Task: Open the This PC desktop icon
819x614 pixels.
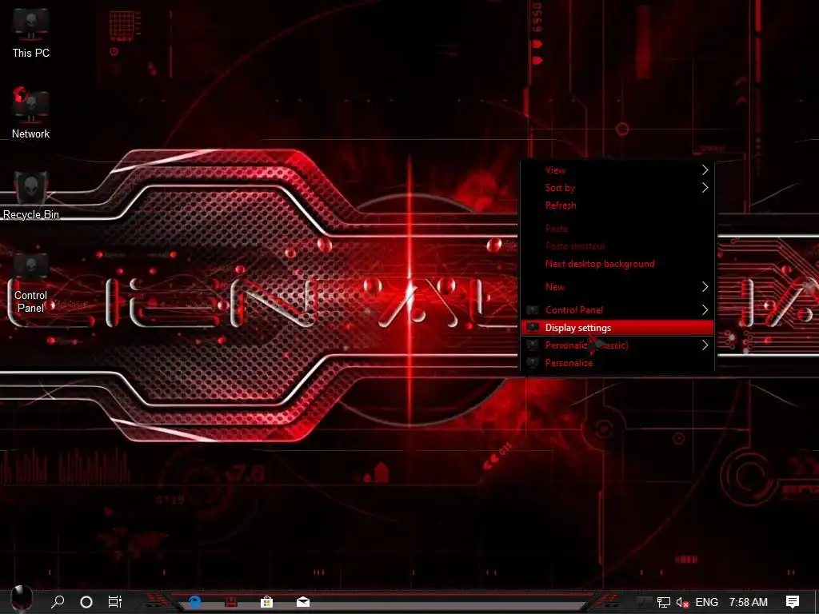Action: pyautogui.click(x=31, y=33)
